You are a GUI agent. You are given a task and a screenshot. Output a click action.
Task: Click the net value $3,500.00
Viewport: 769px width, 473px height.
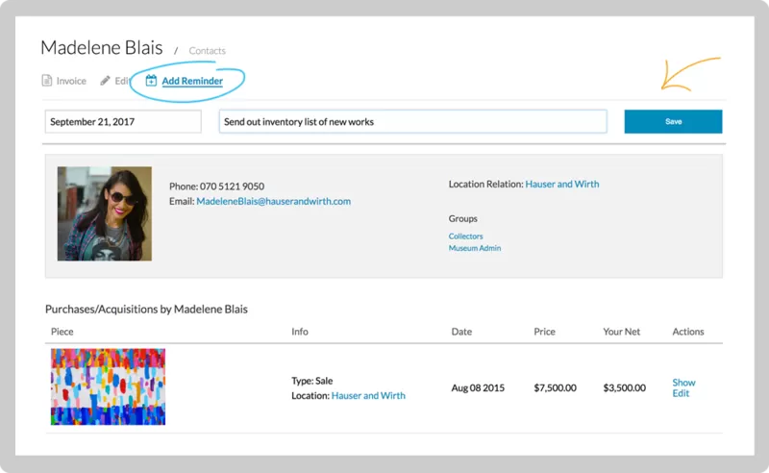click(x=624, y=388)
